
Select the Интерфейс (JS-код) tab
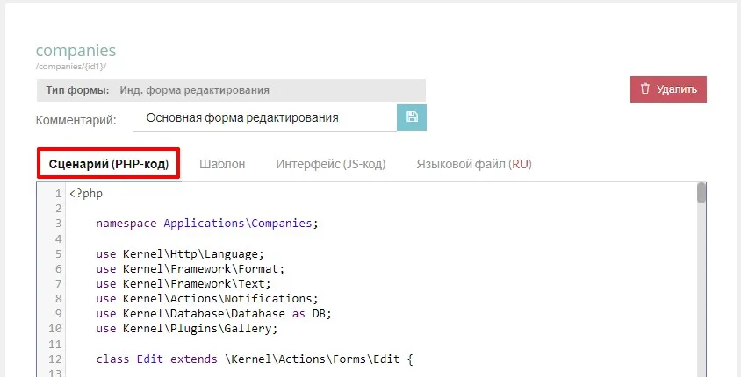pos(330,164)
